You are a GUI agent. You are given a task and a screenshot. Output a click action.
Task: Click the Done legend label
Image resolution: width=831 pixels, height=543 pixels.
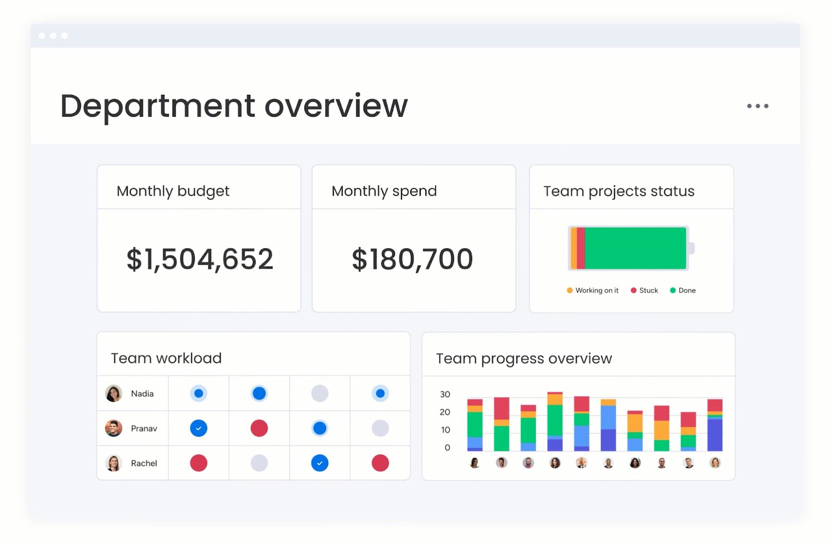click(x=687, y=290)
